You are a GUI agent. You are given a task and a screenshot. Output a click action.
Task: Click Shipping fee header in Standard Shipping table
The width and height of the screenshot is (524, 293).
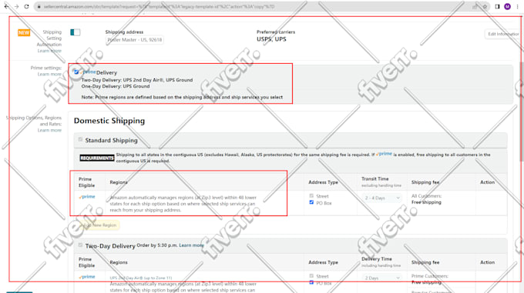[425, 182]
